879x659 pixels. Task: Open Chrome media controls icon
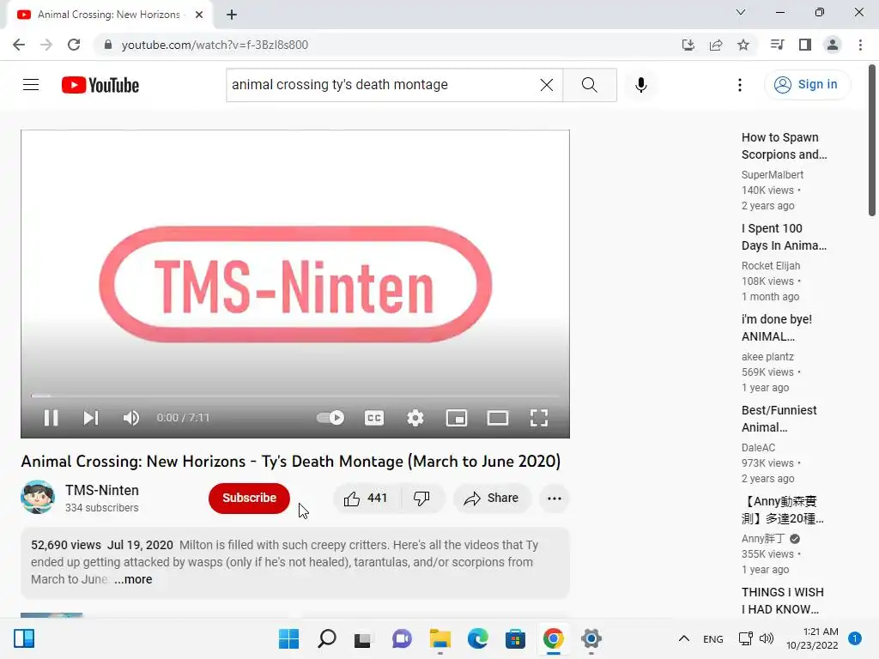click(778, 45)
